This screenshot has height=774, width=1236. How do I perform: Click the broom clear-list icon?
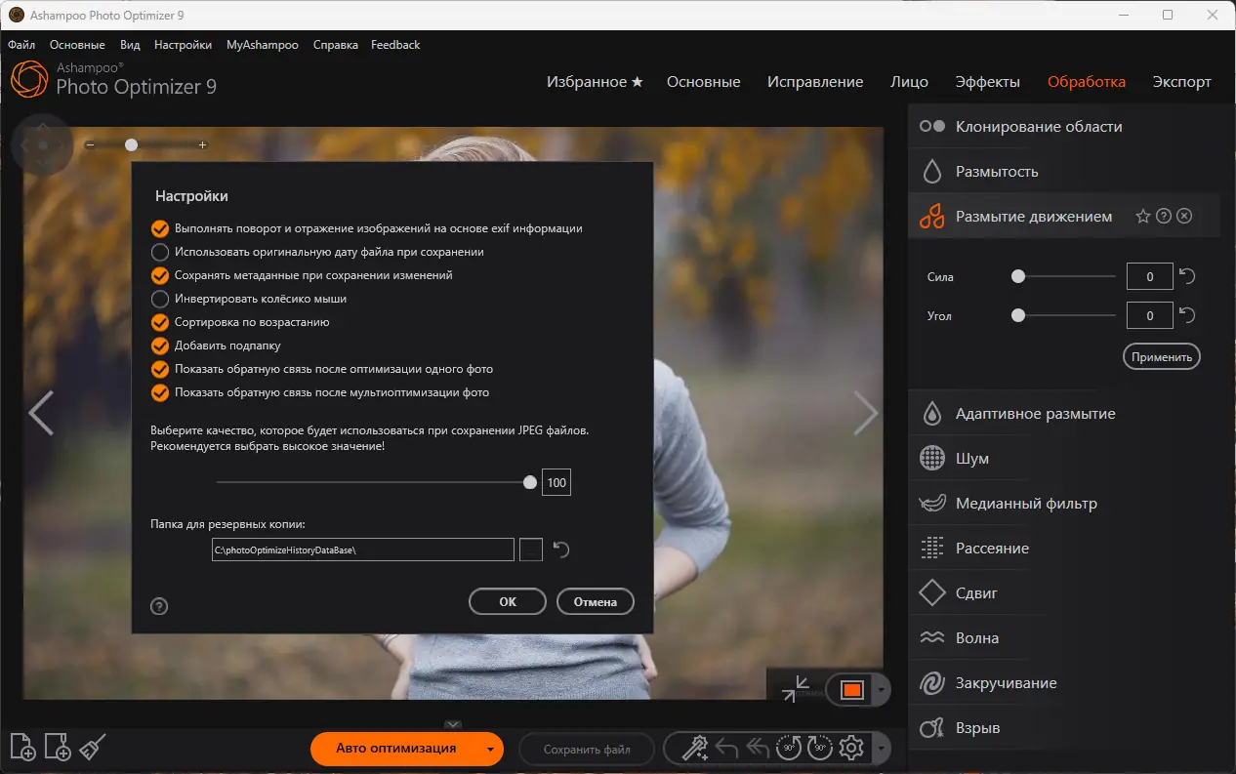(x=92, y=748)
